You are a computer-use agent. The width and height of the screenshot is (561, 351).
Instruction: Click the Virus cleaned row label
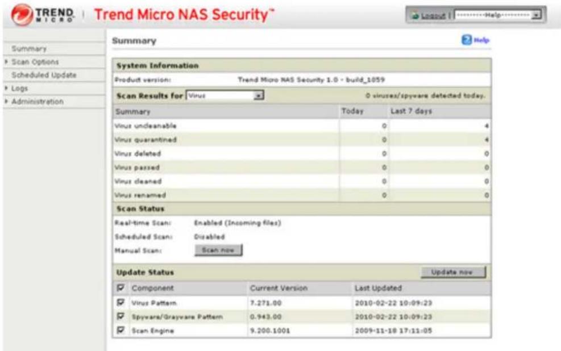coord(138,182)
